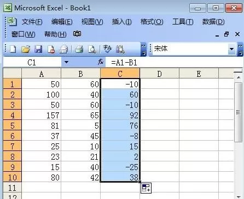
Task: Close the workbook with menu bar X
Action: tap(237, 34)
